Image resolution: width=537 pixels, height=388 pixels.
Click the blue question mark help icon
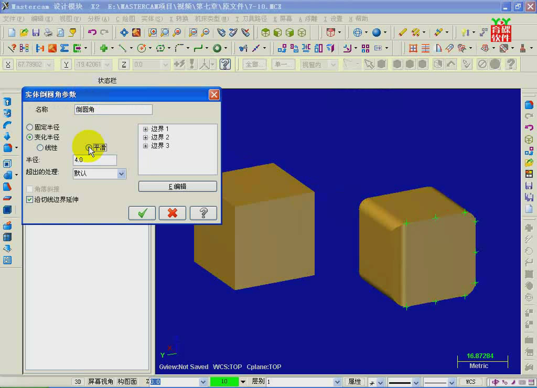coord(225,64)
